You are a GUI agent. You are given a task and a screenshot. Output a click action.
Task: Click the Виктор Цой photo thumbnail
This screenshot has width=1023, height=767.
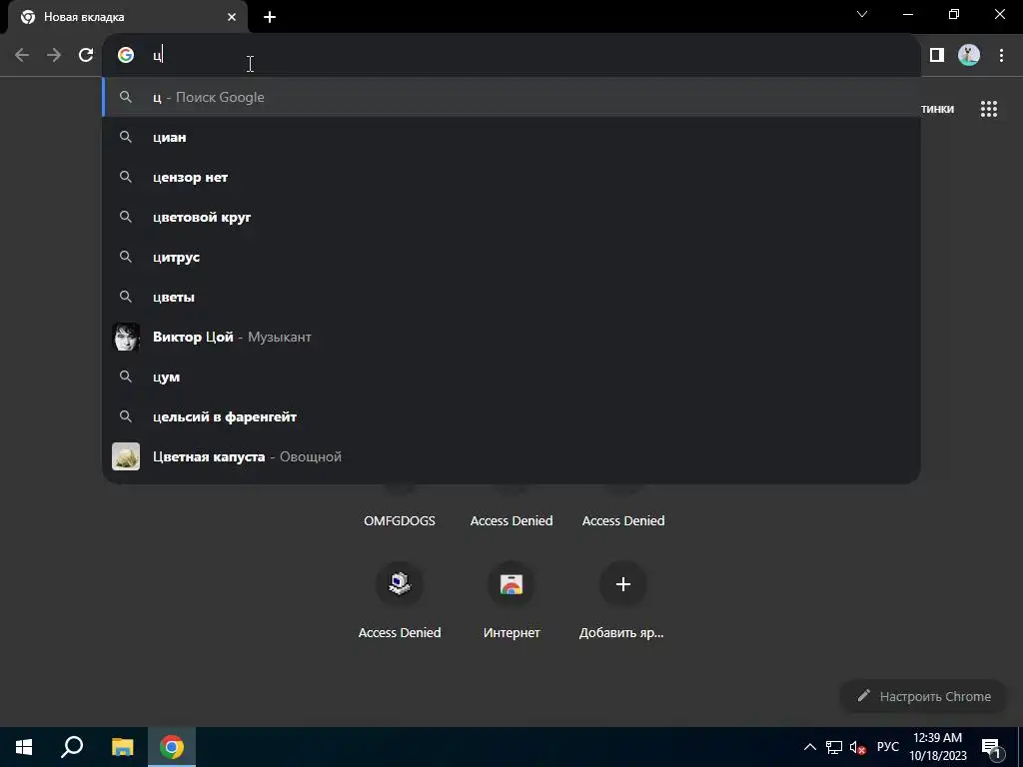click(x=126, y=337)
